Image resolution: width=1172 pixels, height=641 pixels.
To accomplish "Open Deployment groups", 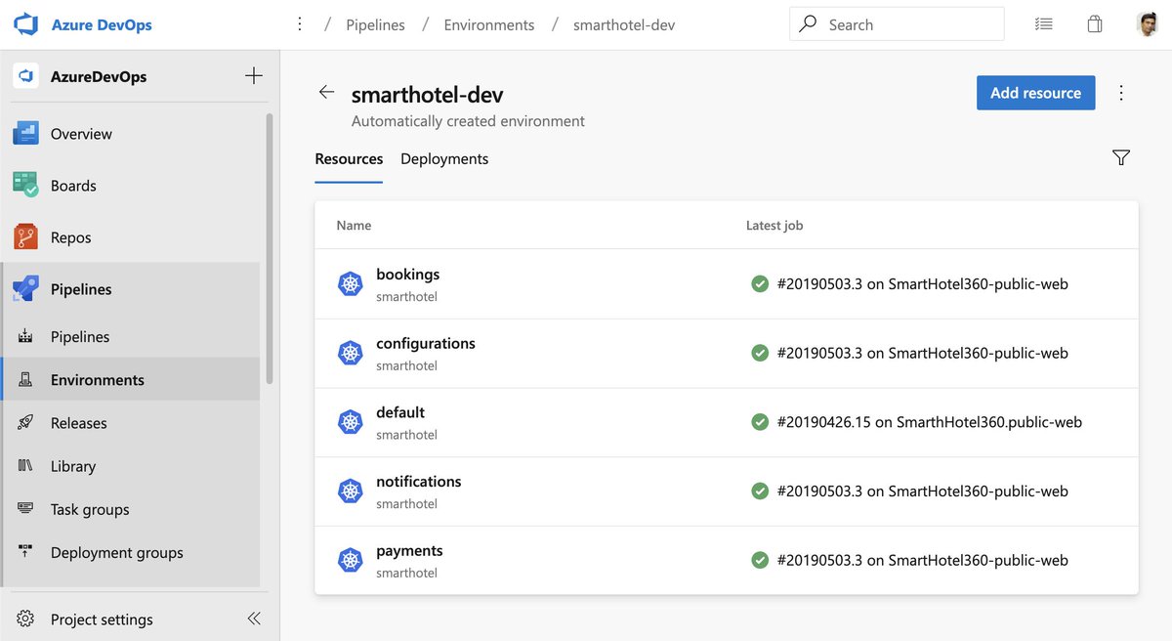I will tap(116, 552).
